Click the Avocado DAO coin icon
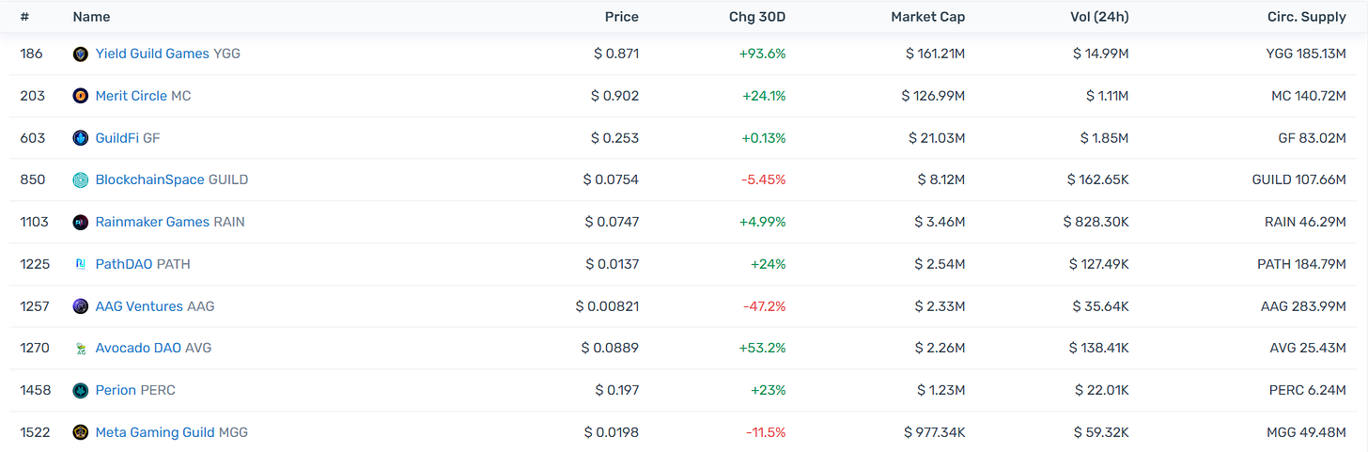This screenshot has width=1368, height=452. [x=81, y=349]
